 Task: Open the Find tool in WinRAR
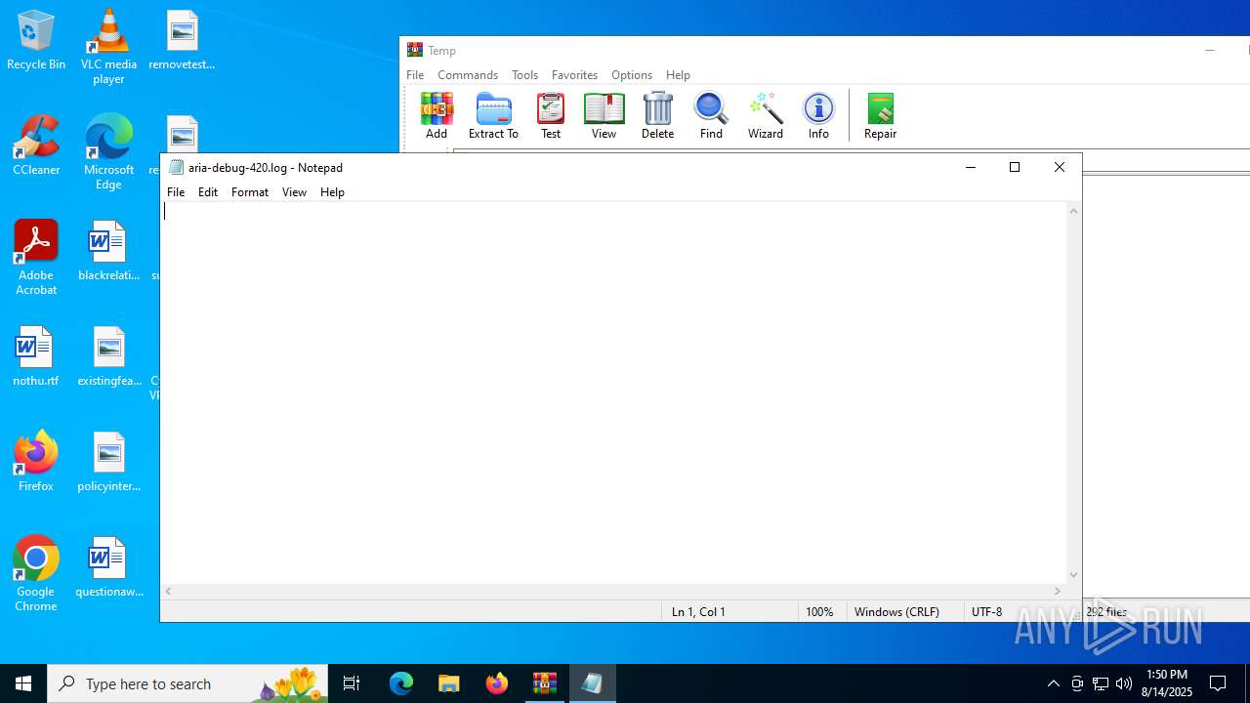tap(711, 116)
